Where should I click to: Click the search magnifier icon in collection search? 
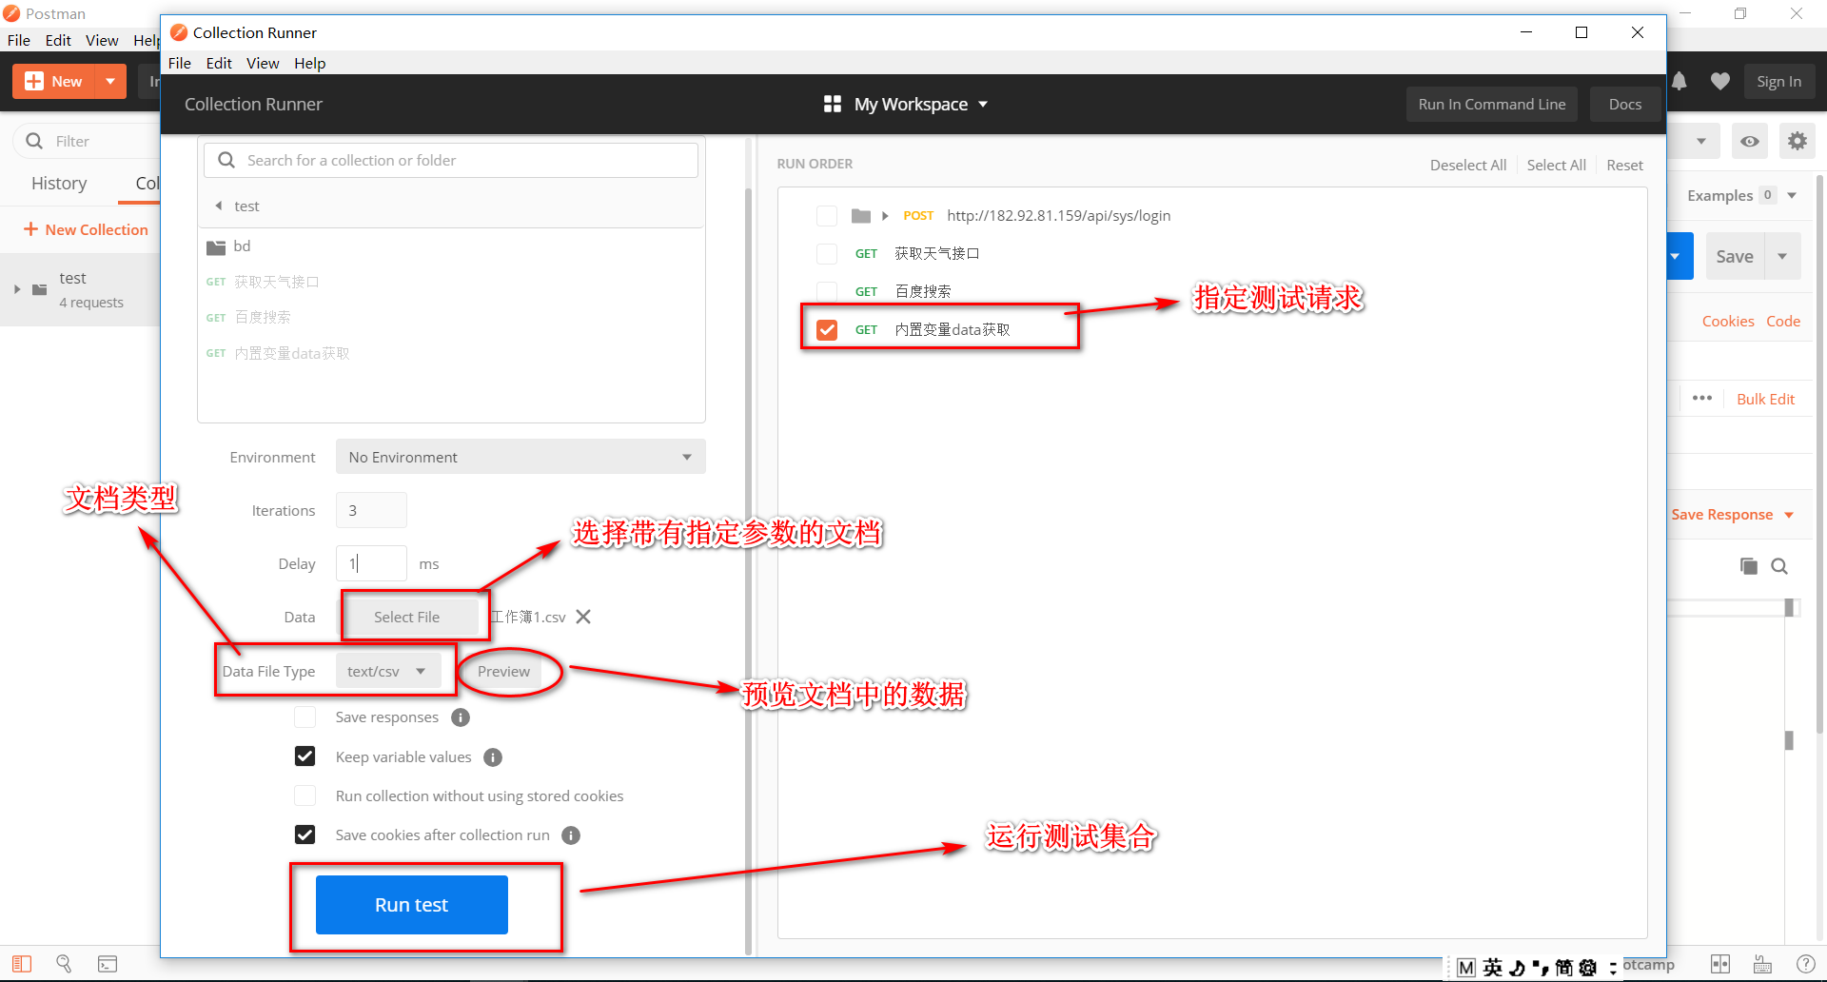coord(226,160)
